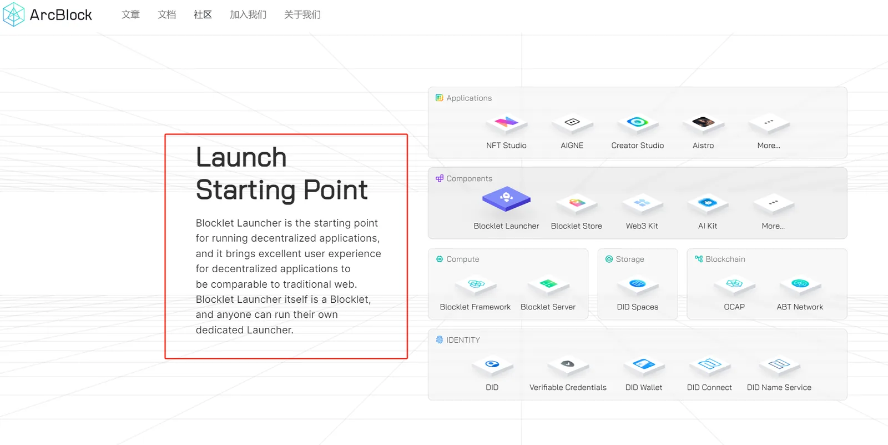Click the Components section header icon
The height and width of the screenshot is (445, 888).
440,178
